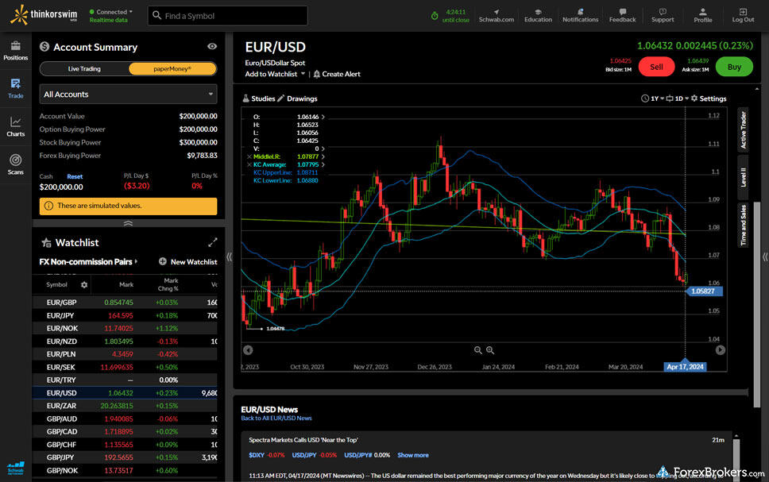
Task: Open 1Y timeframe dropdown
Action: pos(652,98)
